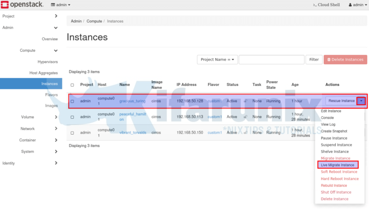This screenshot has width=369, height=211.
Task: Open the gracious_turing instance link
Action: pyautogui.click(x=132, y=101)
